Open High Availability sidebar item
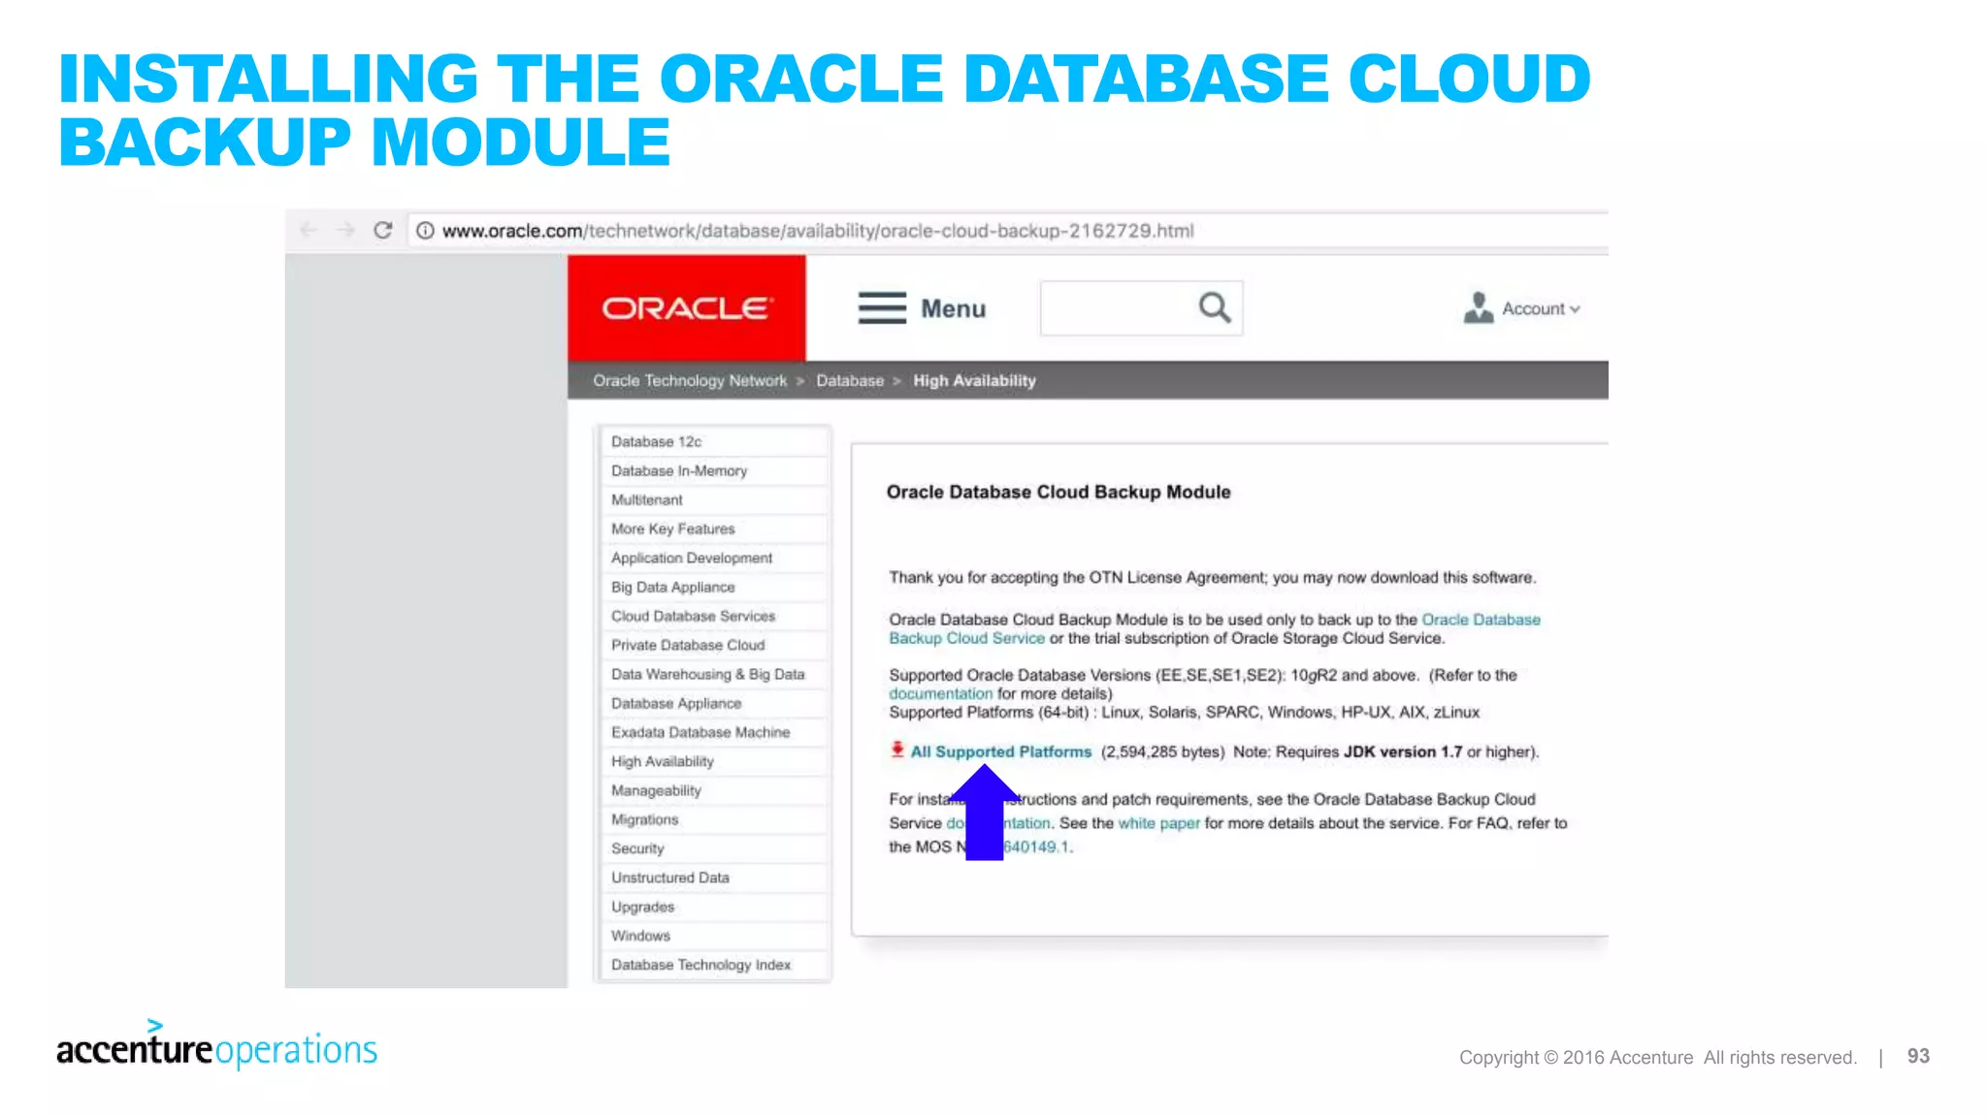1987x1117 pixels. pyautogui.click(x=714, y=762)
